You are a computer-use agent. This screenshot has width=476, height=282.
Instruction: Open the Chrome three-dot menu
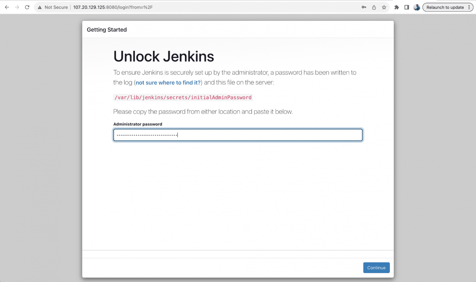pyautogui.click(x=469, y=7)
